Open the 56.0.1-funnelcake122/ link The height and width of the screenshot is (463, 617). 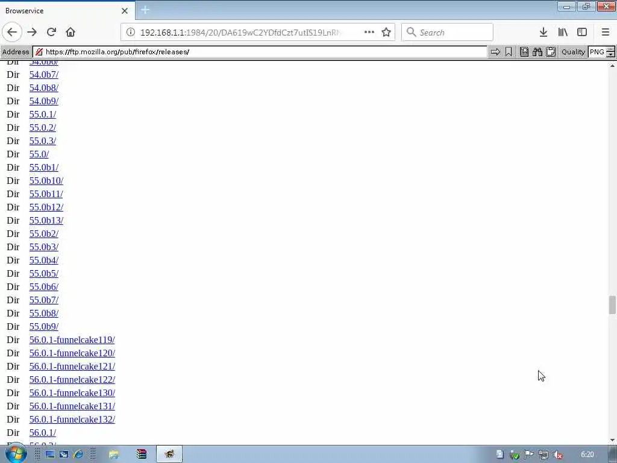click(x=72, y=380)
